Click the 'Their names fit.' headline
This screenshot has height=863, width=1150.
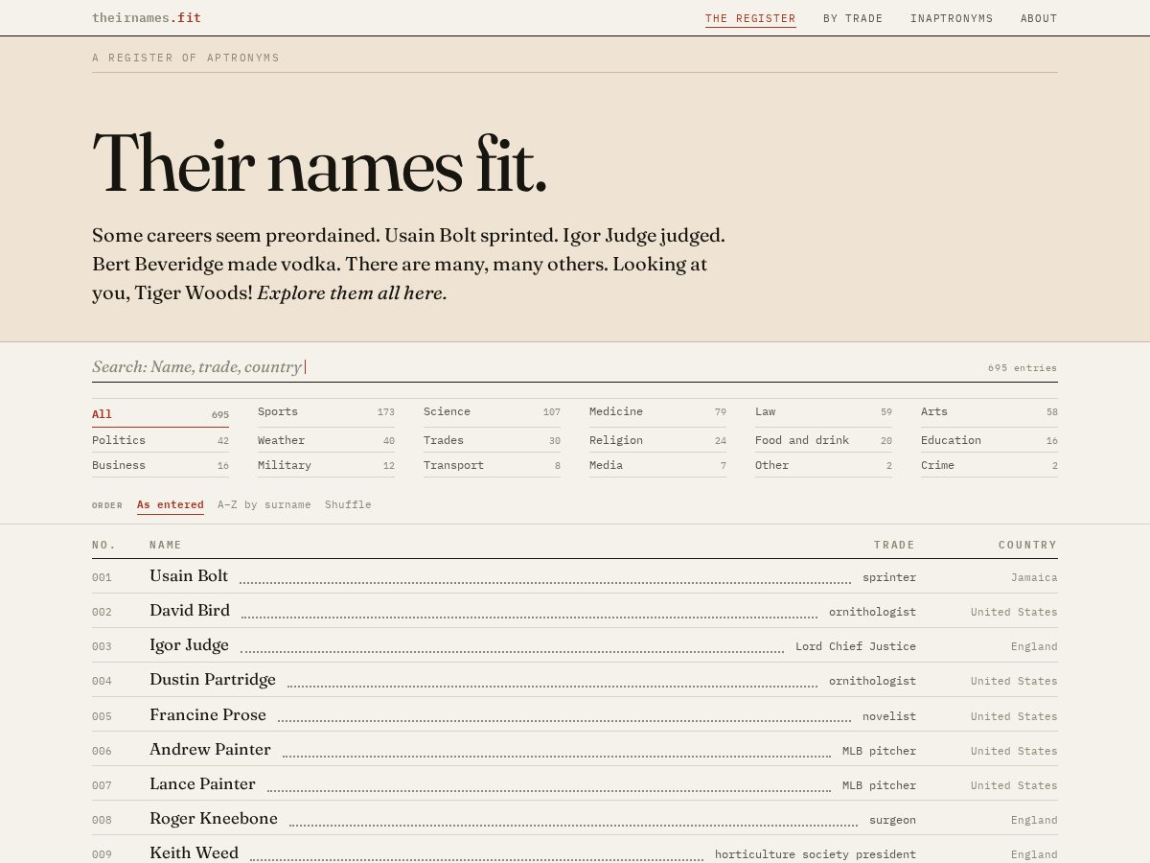pyautogui.click(x=320, y=163)
